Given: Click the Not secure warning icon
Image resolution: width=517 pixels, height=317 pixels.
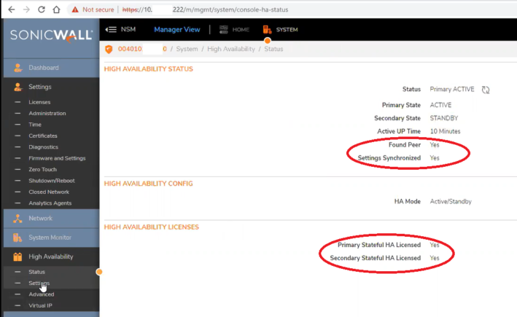Looking at the screenshot, I should 76,9.
